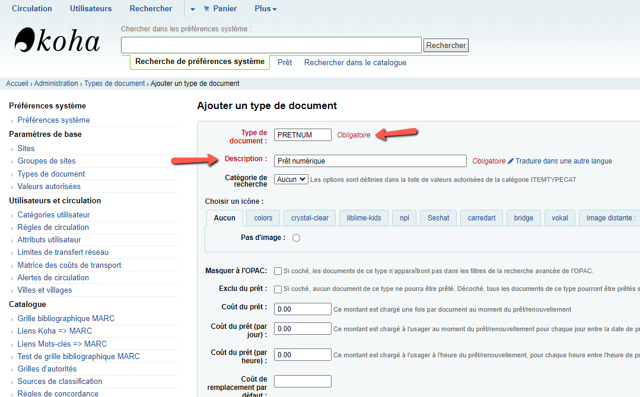
Task: Switch to Recherche de préférences système tab
Action: click(x=199, y=62)
